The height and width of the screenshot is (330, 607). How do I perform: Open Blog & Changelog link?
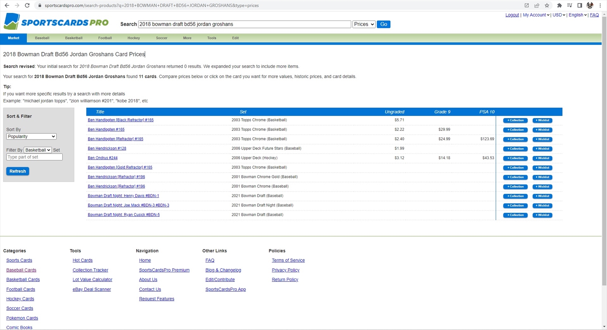[x=223, y=270]
